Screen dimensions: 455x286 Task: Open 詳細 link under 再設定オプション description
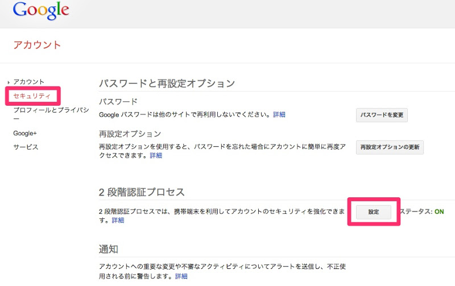tap(156, 156)
